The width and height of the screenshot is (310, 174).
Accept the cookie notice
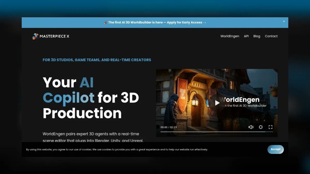point(276,149)
